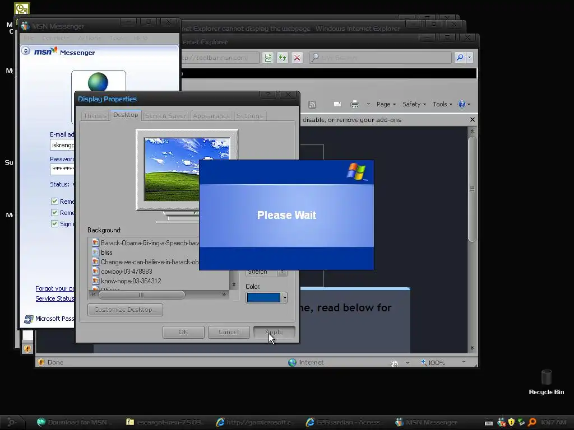This screenshot has width=574, height=430.
Task: Click the green refresh arrows in Internet Explorer
Action: pyautogui.click(x=283, y=58)
